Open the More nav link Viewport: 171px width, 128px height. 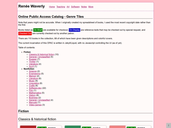[x=91, y=7]
